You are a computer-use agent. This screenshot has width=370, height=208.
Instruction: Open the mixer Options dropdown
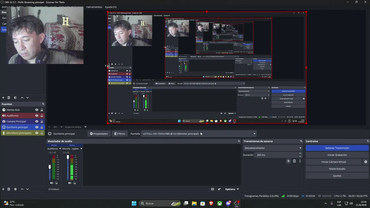coord(232,189)
